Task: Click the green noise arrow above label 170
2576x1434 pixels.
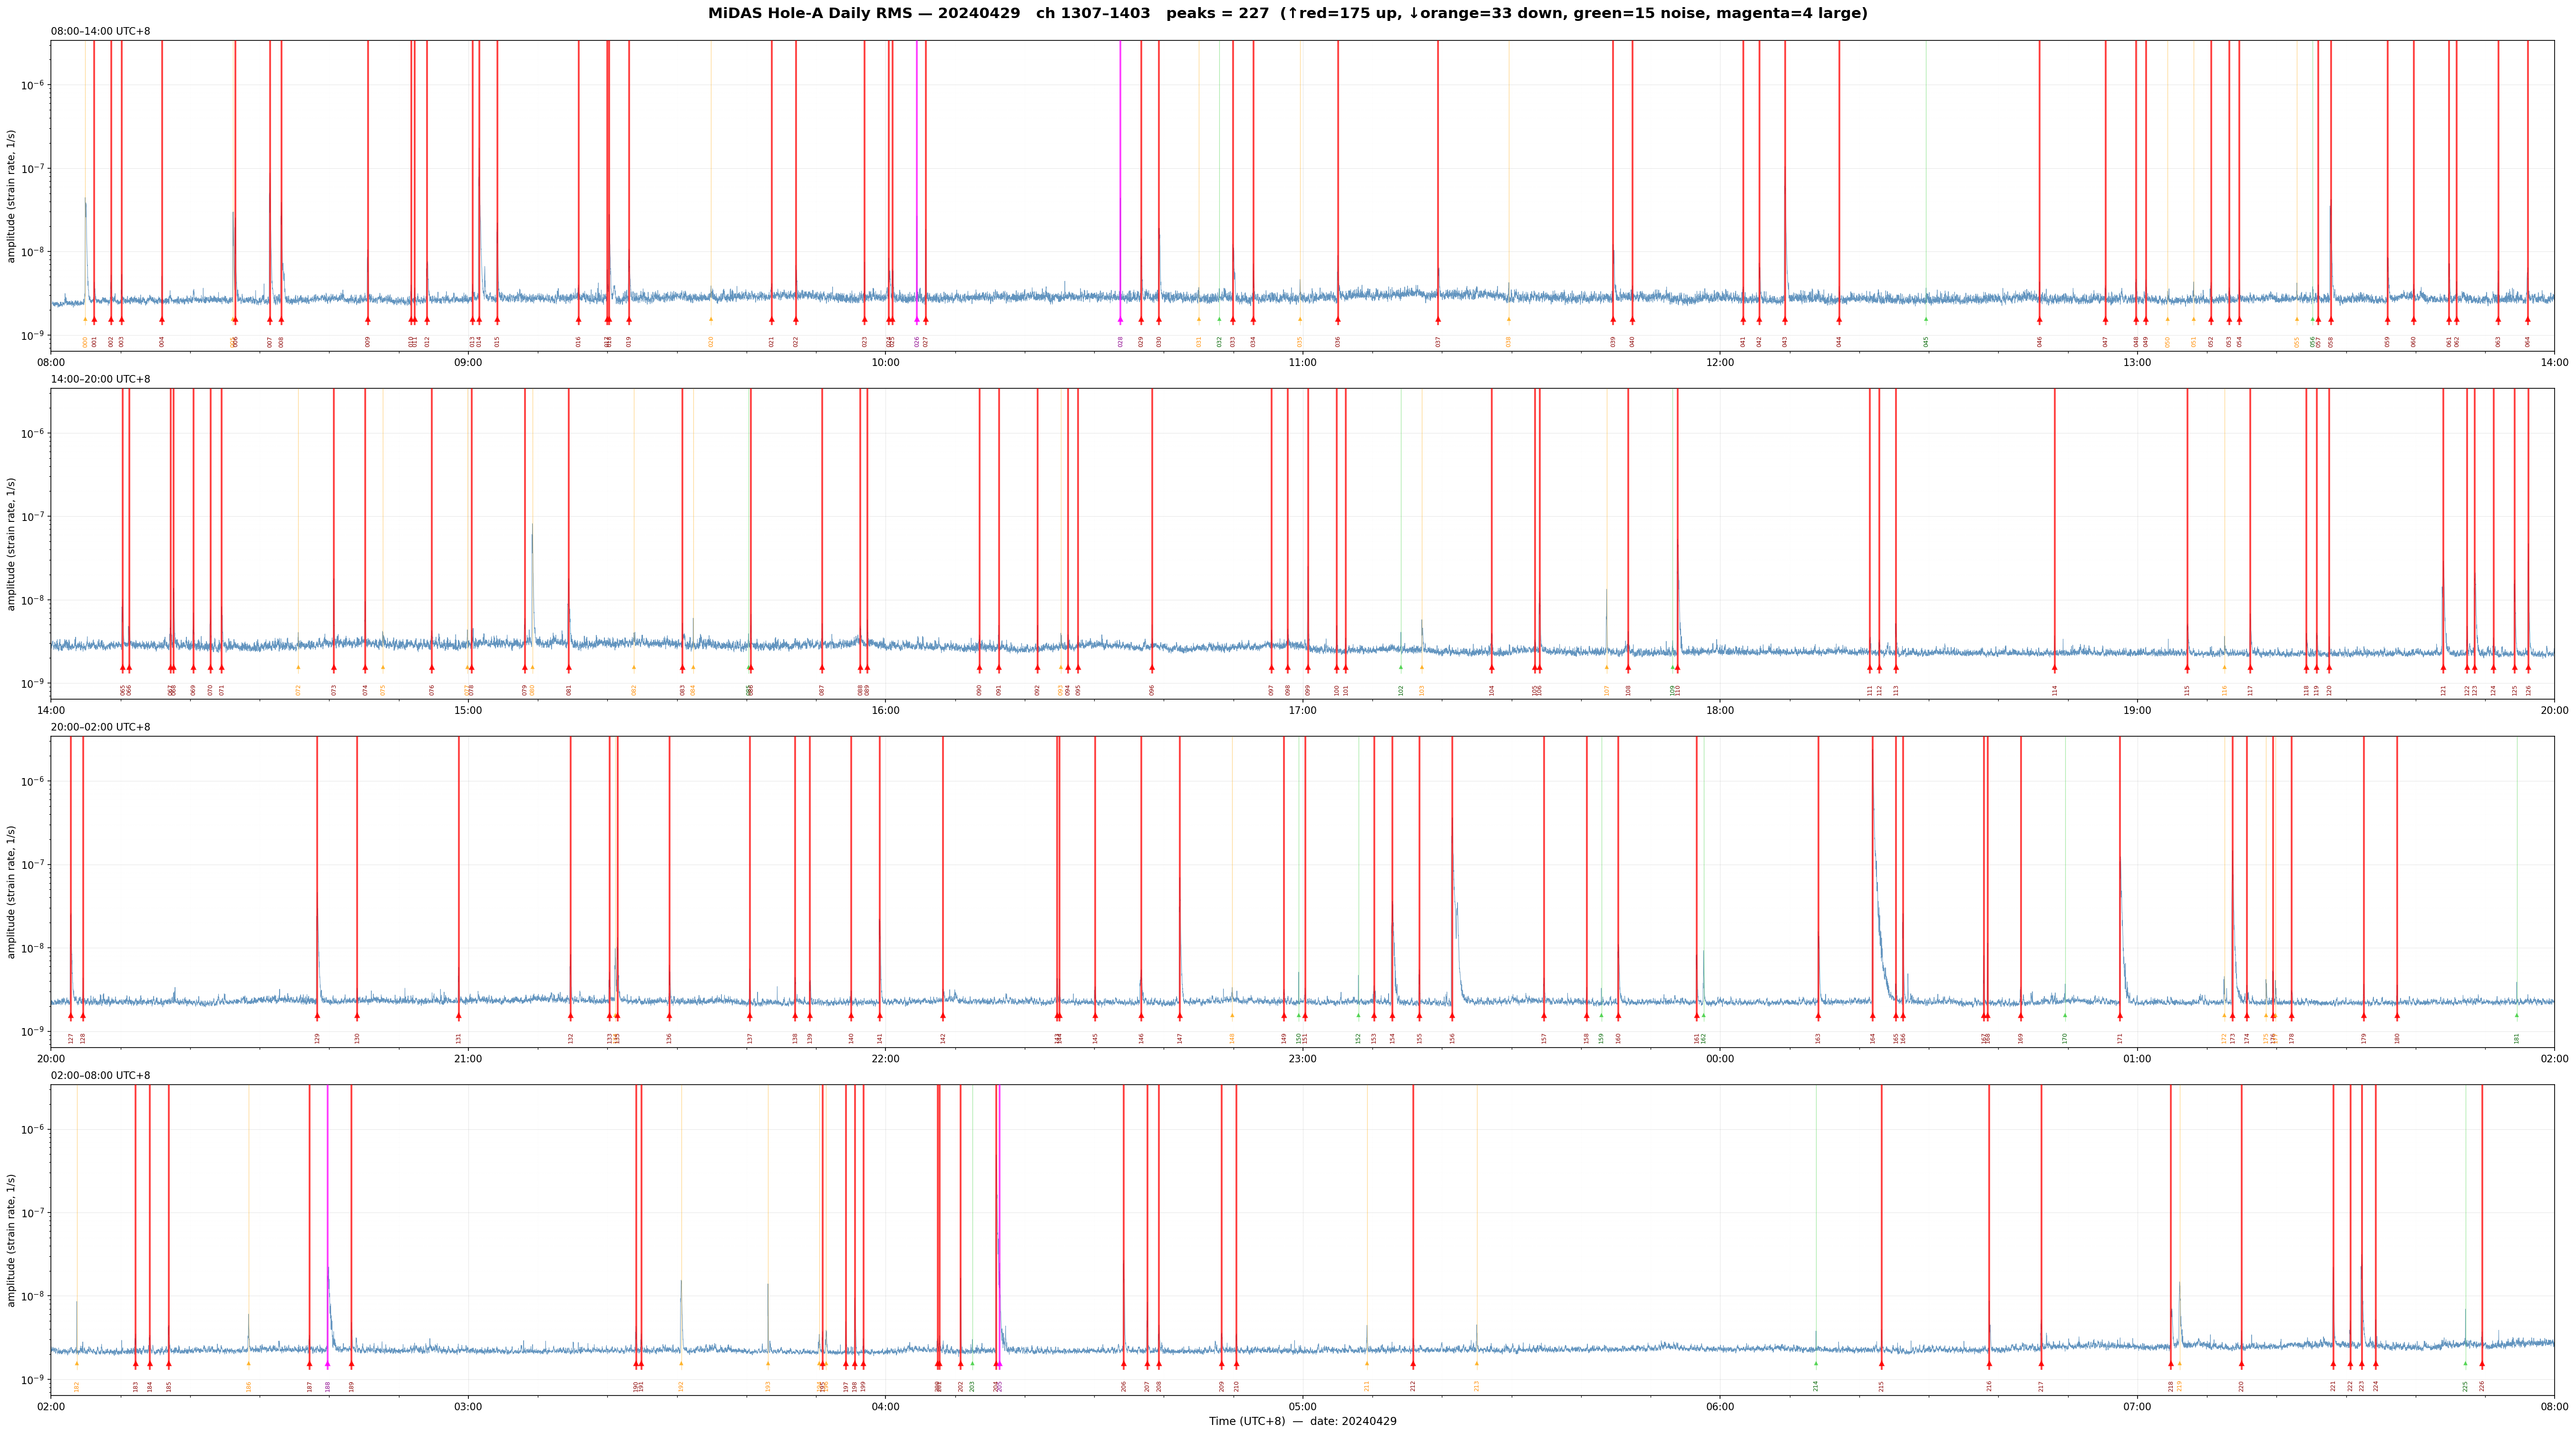Action: 2065,1015
